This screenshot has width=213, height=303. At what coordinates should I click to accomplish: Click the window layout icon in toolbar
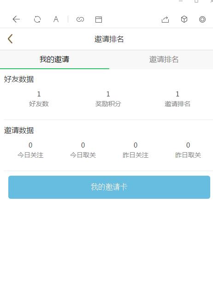99,19
